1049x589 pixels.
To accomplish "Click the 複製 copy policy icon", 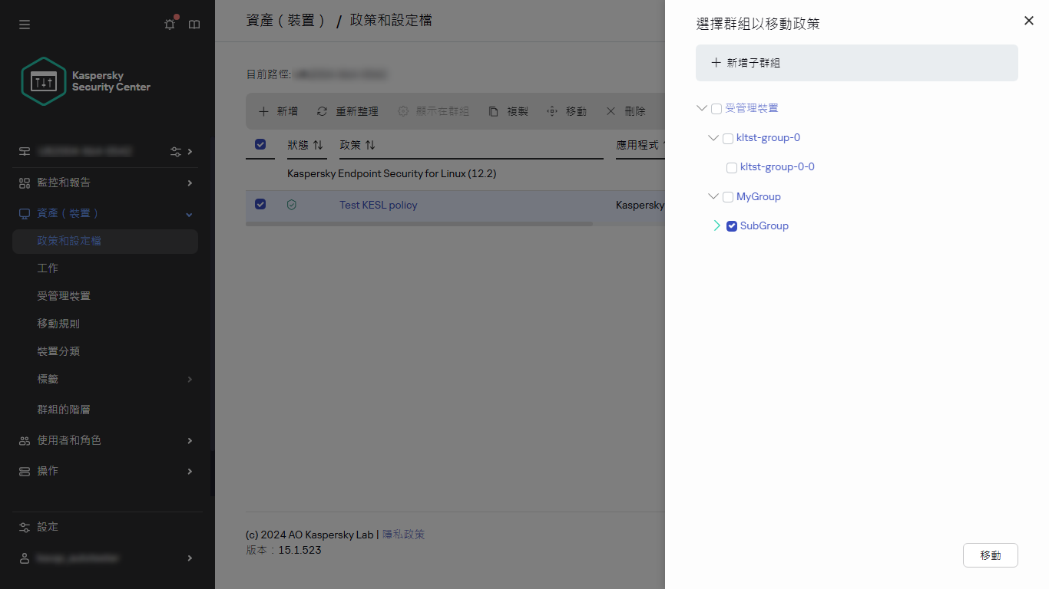I will point(492,110).
